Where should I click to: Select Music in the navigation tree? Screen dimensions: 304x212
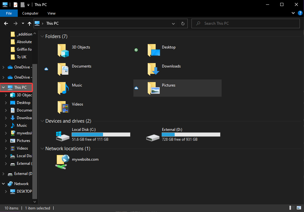22,125
